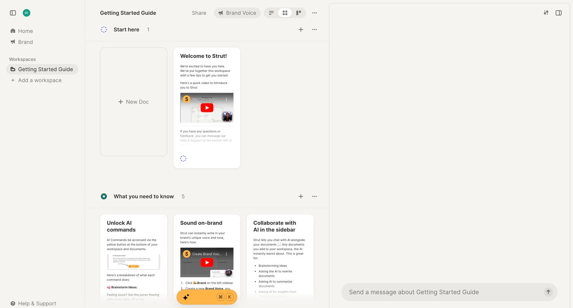Click Add a workspace
The width and height of the screenshot is (573, 308).
(36, 80)
